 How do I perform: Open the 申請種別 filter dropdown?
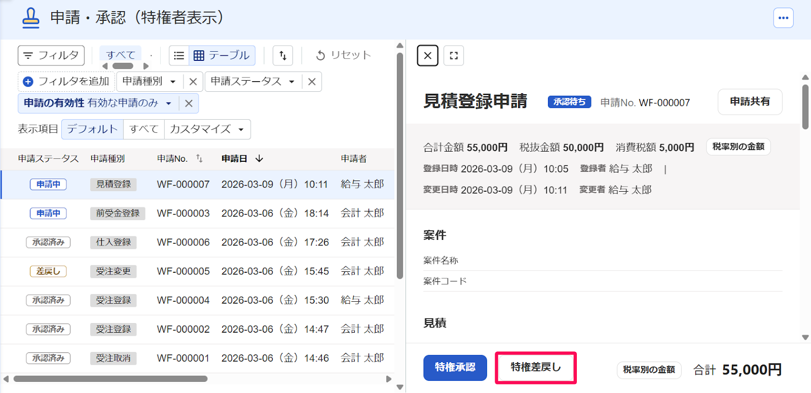pyautogui.click(x=149, y=82)
